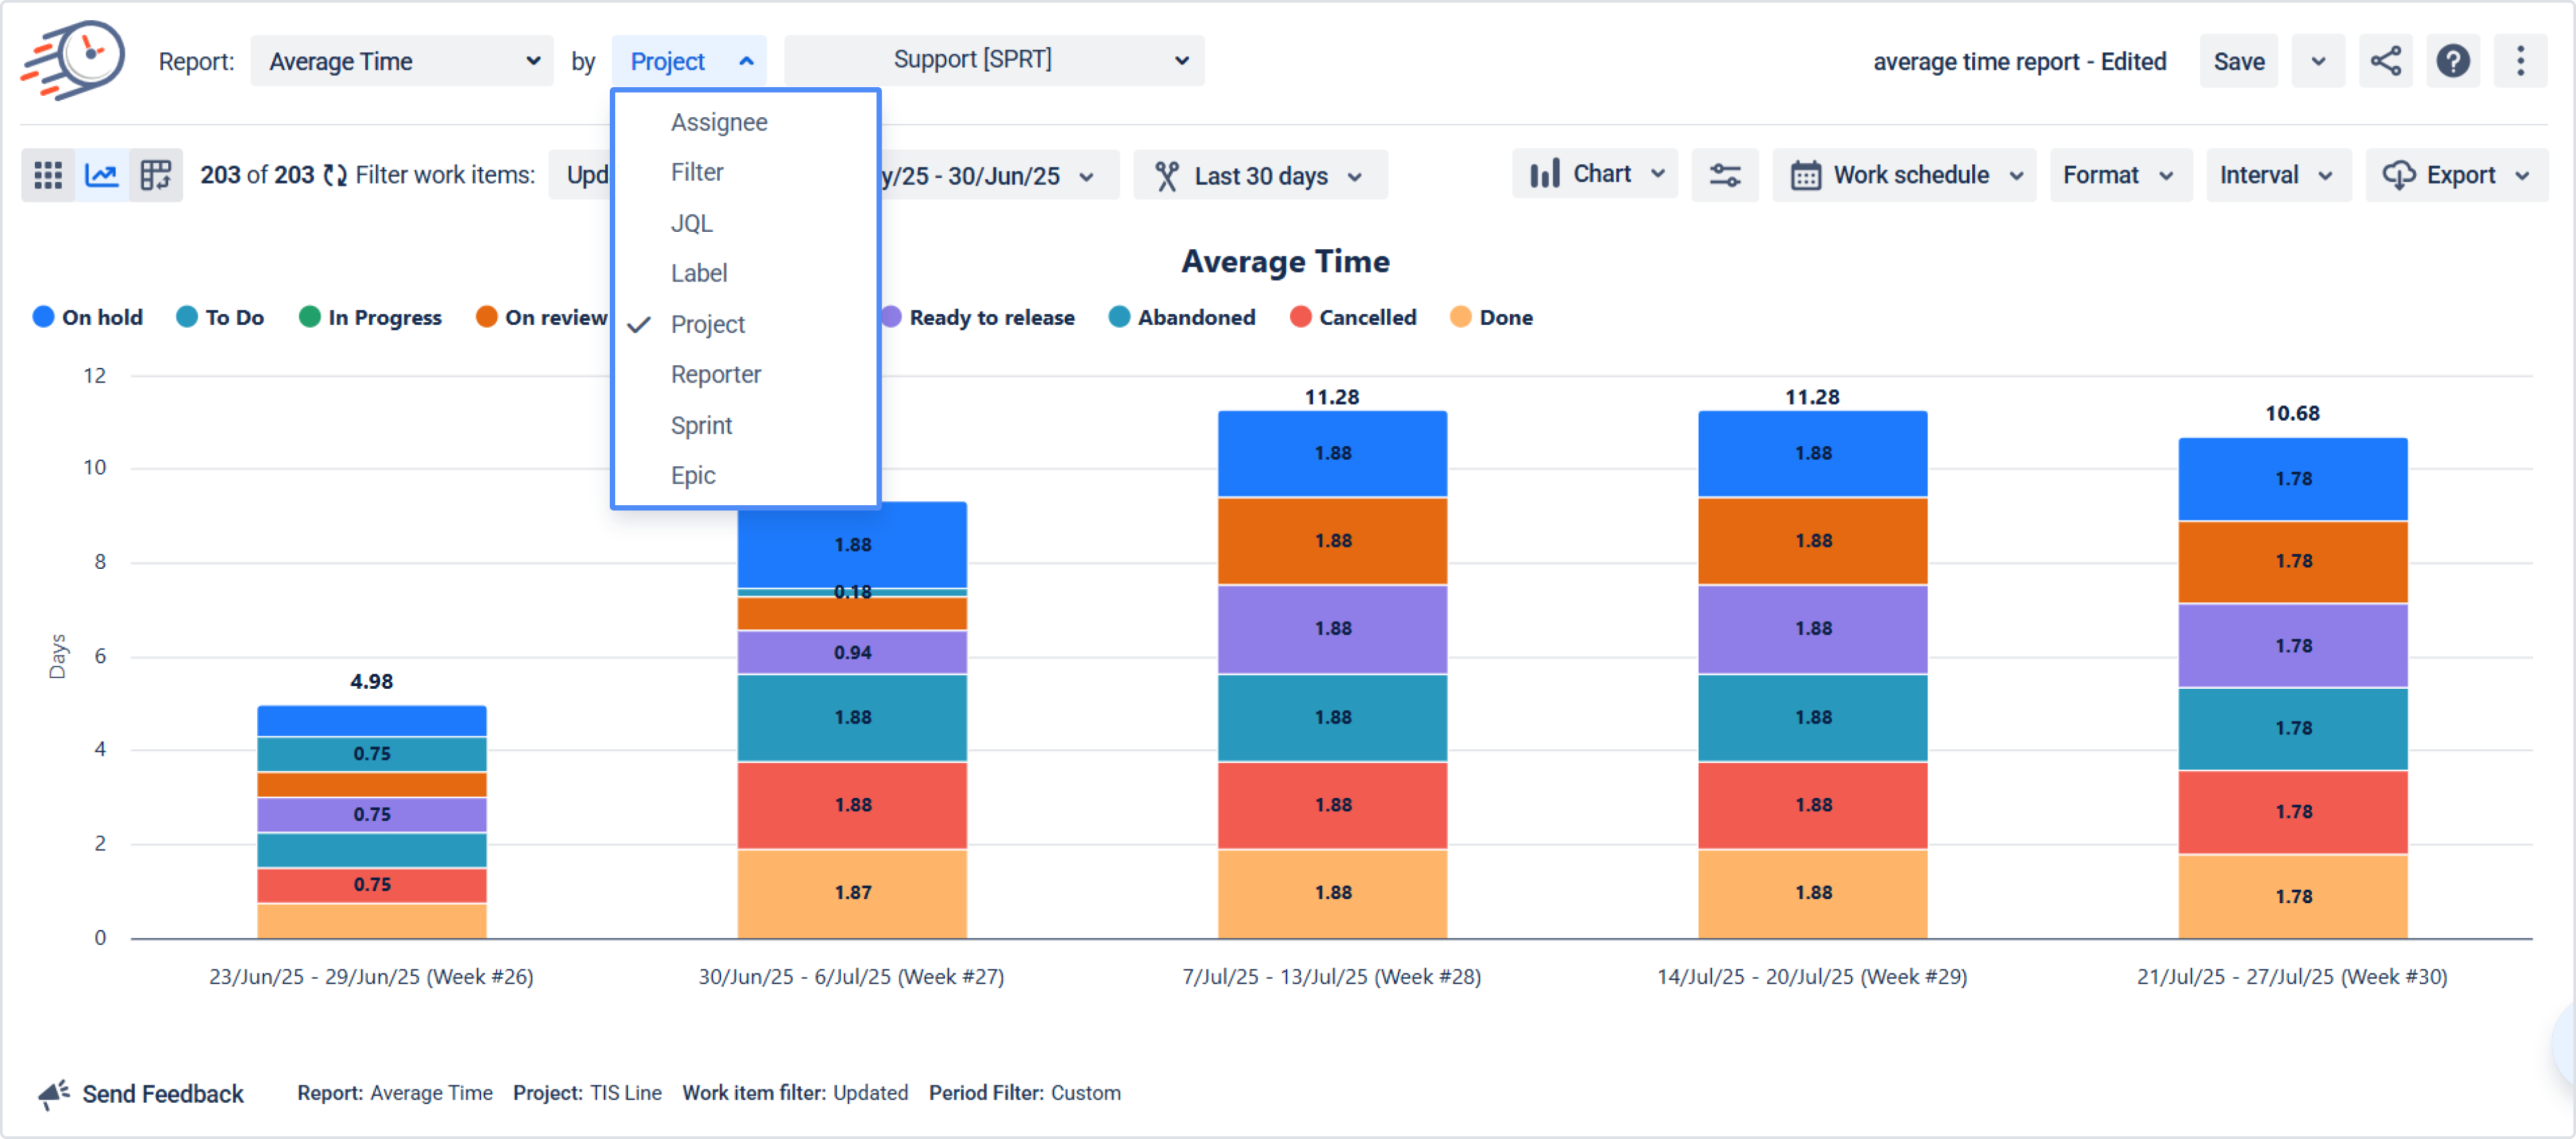Click the refresh work items icon
Viewport: 2576px width, 1139px height.
click(335, 176)
